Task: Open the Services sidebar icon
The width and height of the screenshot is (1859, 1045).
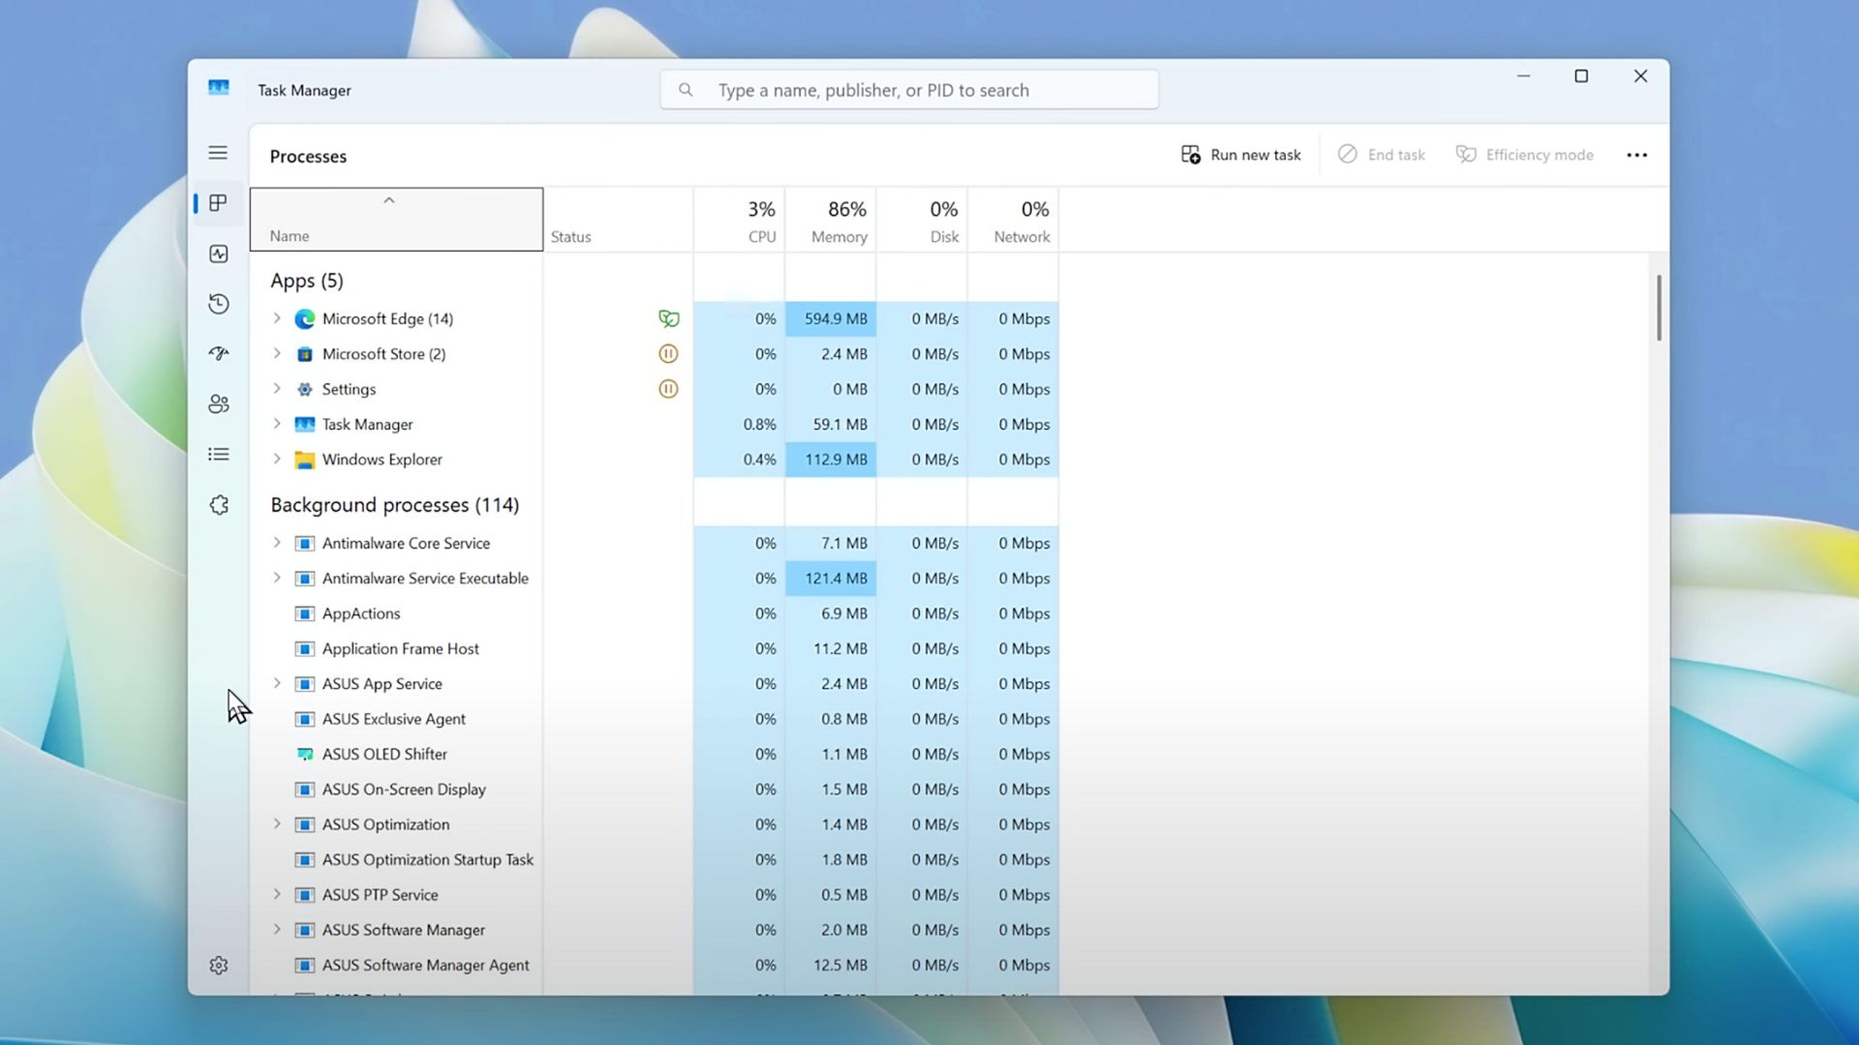Action: tap(218, 505)
